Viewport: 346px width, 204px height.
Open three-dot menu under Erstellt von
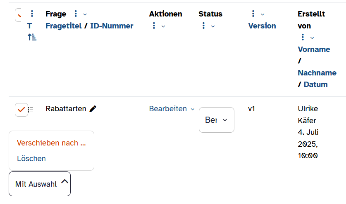pyautogui.click(x=303, y=37)
